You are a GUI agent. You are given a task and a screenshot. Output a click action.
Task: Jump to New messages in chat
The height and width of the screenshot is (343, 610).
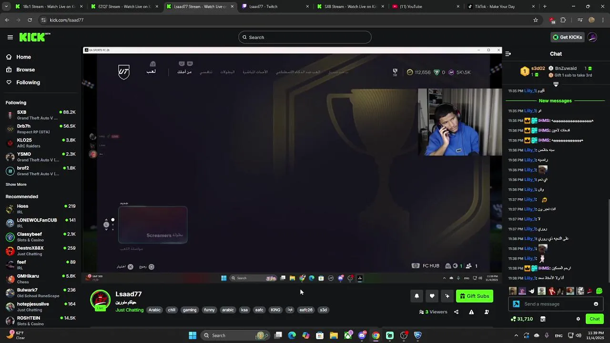[x=555, y=101]
